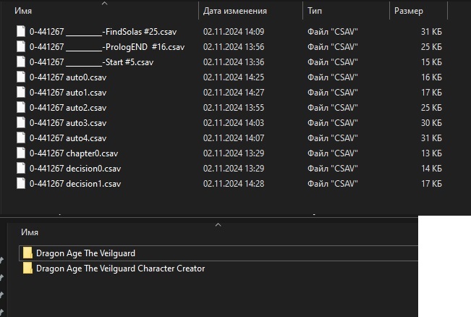Select file name 0-441267 auto0.csav
This screenshot has height=317, width=471.
tap(68, 77)
